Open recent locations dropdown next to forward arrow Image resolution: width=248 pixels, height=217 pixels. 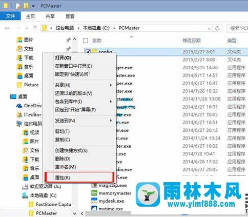point(27,28)
